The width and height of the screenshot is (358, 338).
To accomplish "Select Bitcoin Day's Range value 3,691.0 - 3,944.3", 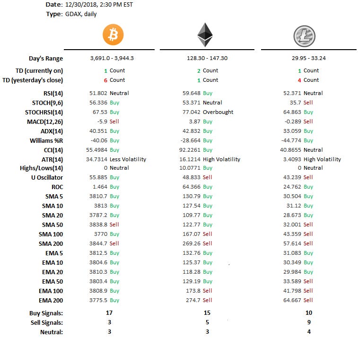I will point(112,58).
